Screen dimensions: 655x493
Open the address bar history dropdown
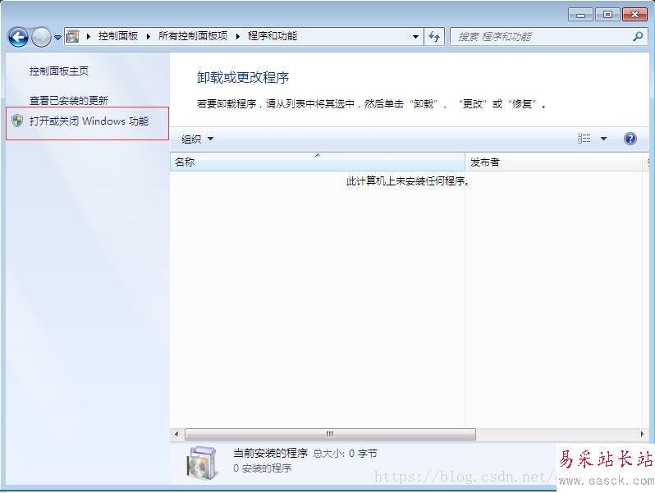(x=415, y=37)
